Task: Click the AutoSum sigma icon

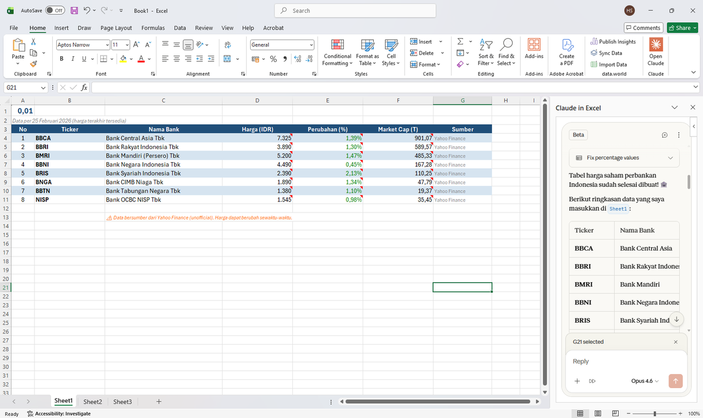Action: coord(460,42)
